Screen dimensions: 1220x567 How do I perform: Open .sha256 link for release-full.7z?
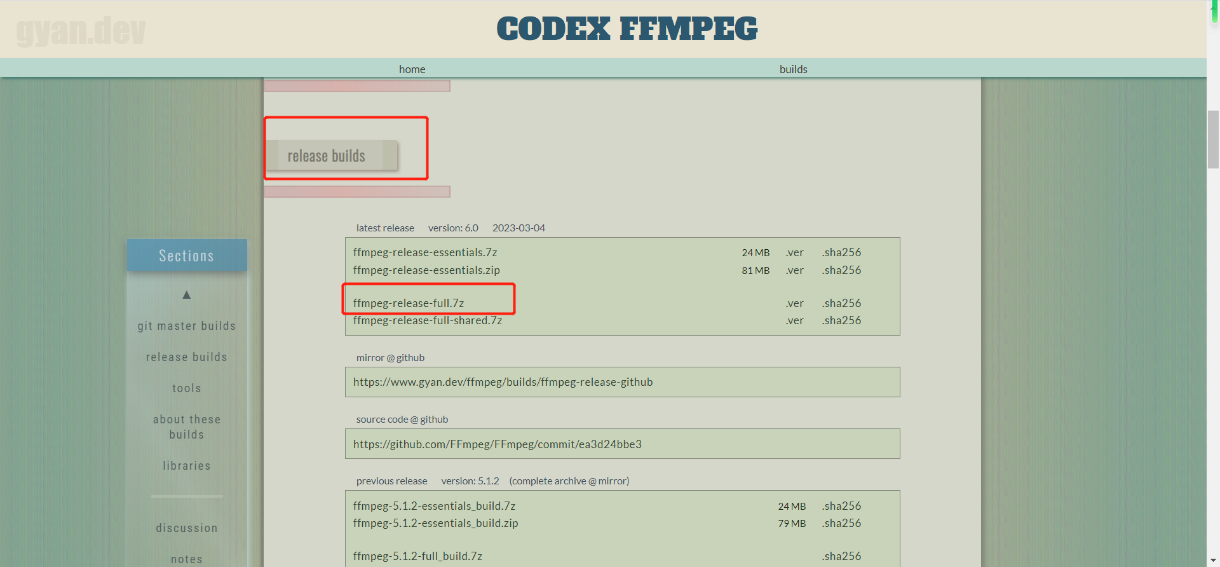click(x=842, y=303)
